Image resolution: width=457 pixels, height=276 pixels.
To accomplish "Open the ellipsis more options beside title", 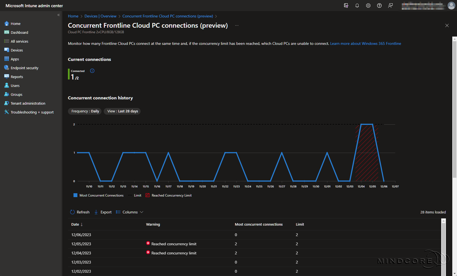I will click(237, 25).
